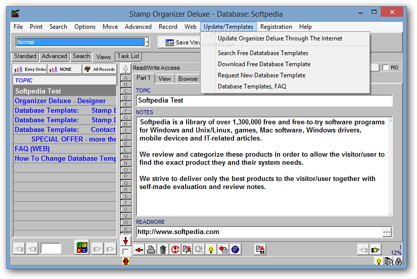The image size is (417, 279).
Task: Click the All Records filter button
Action: point(100,69)
